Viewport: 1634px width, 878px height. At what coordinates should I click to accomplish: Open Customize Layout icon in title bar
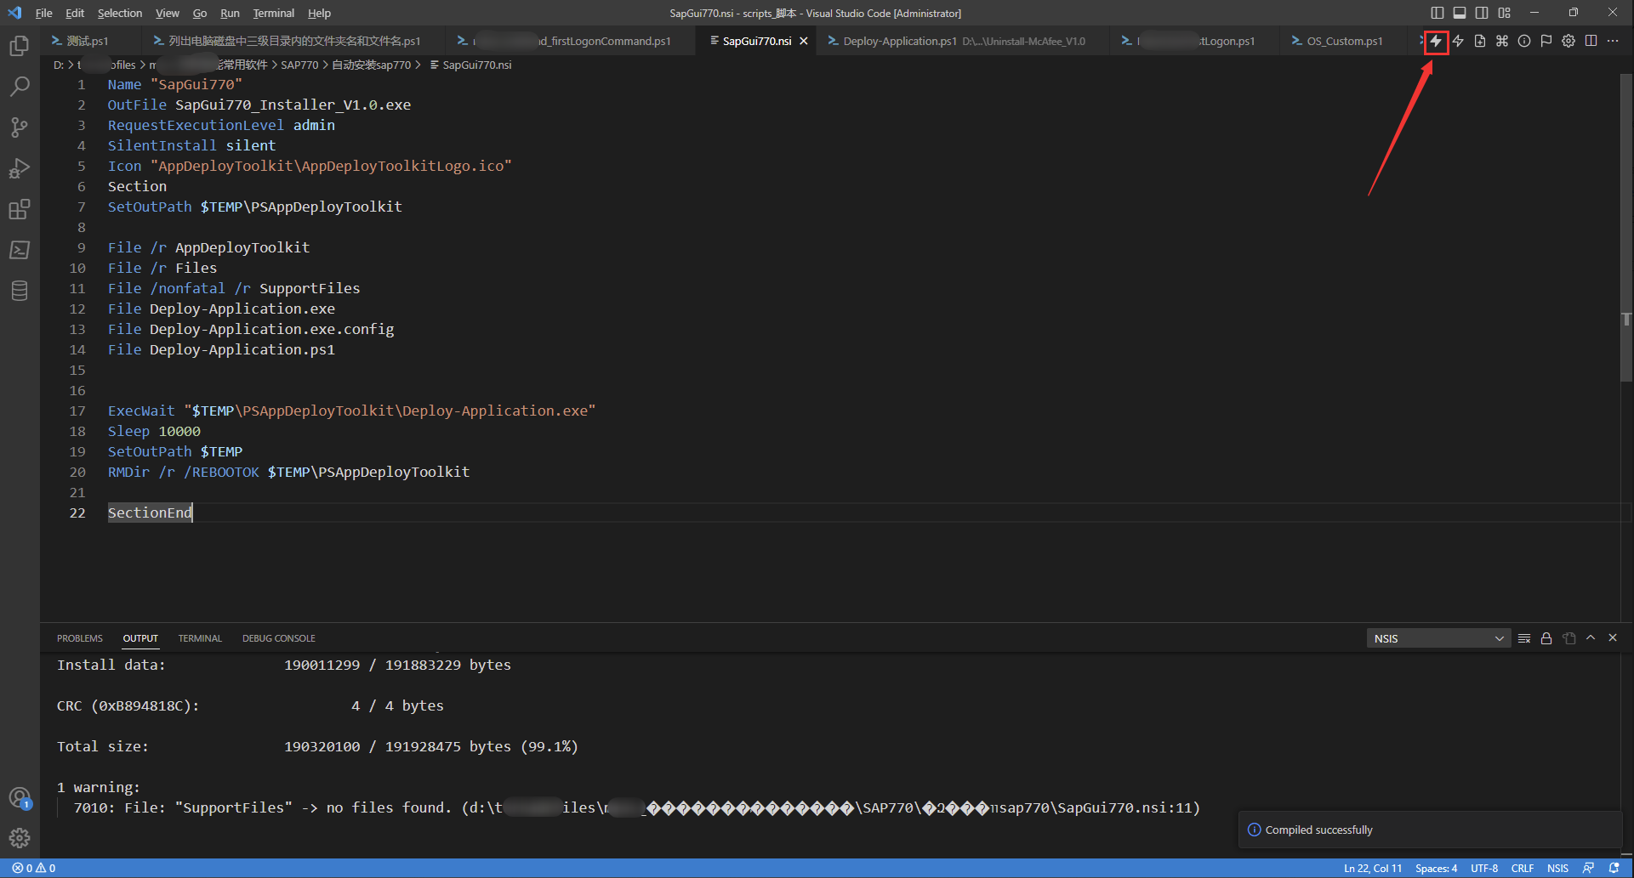[x=1504, y=13]
